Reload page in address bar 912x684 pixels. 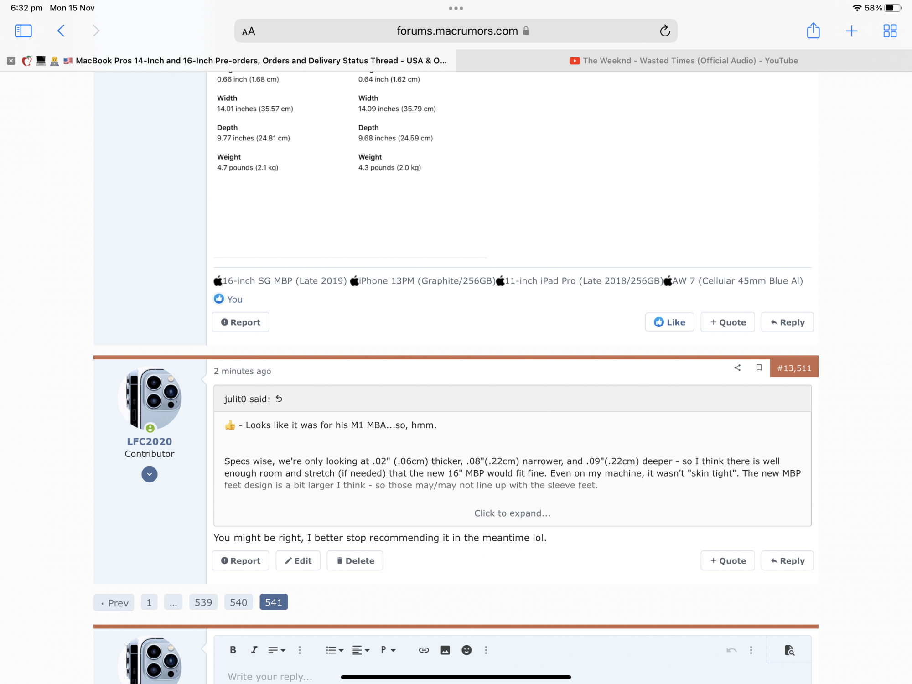[x=664, y=31]
